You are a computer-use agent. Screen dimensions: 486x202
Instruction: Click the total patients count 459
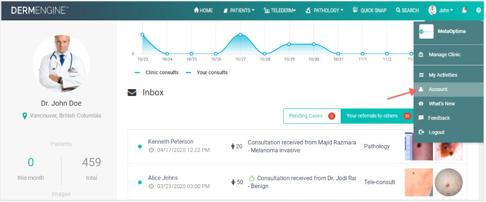[x=91, y=162]
